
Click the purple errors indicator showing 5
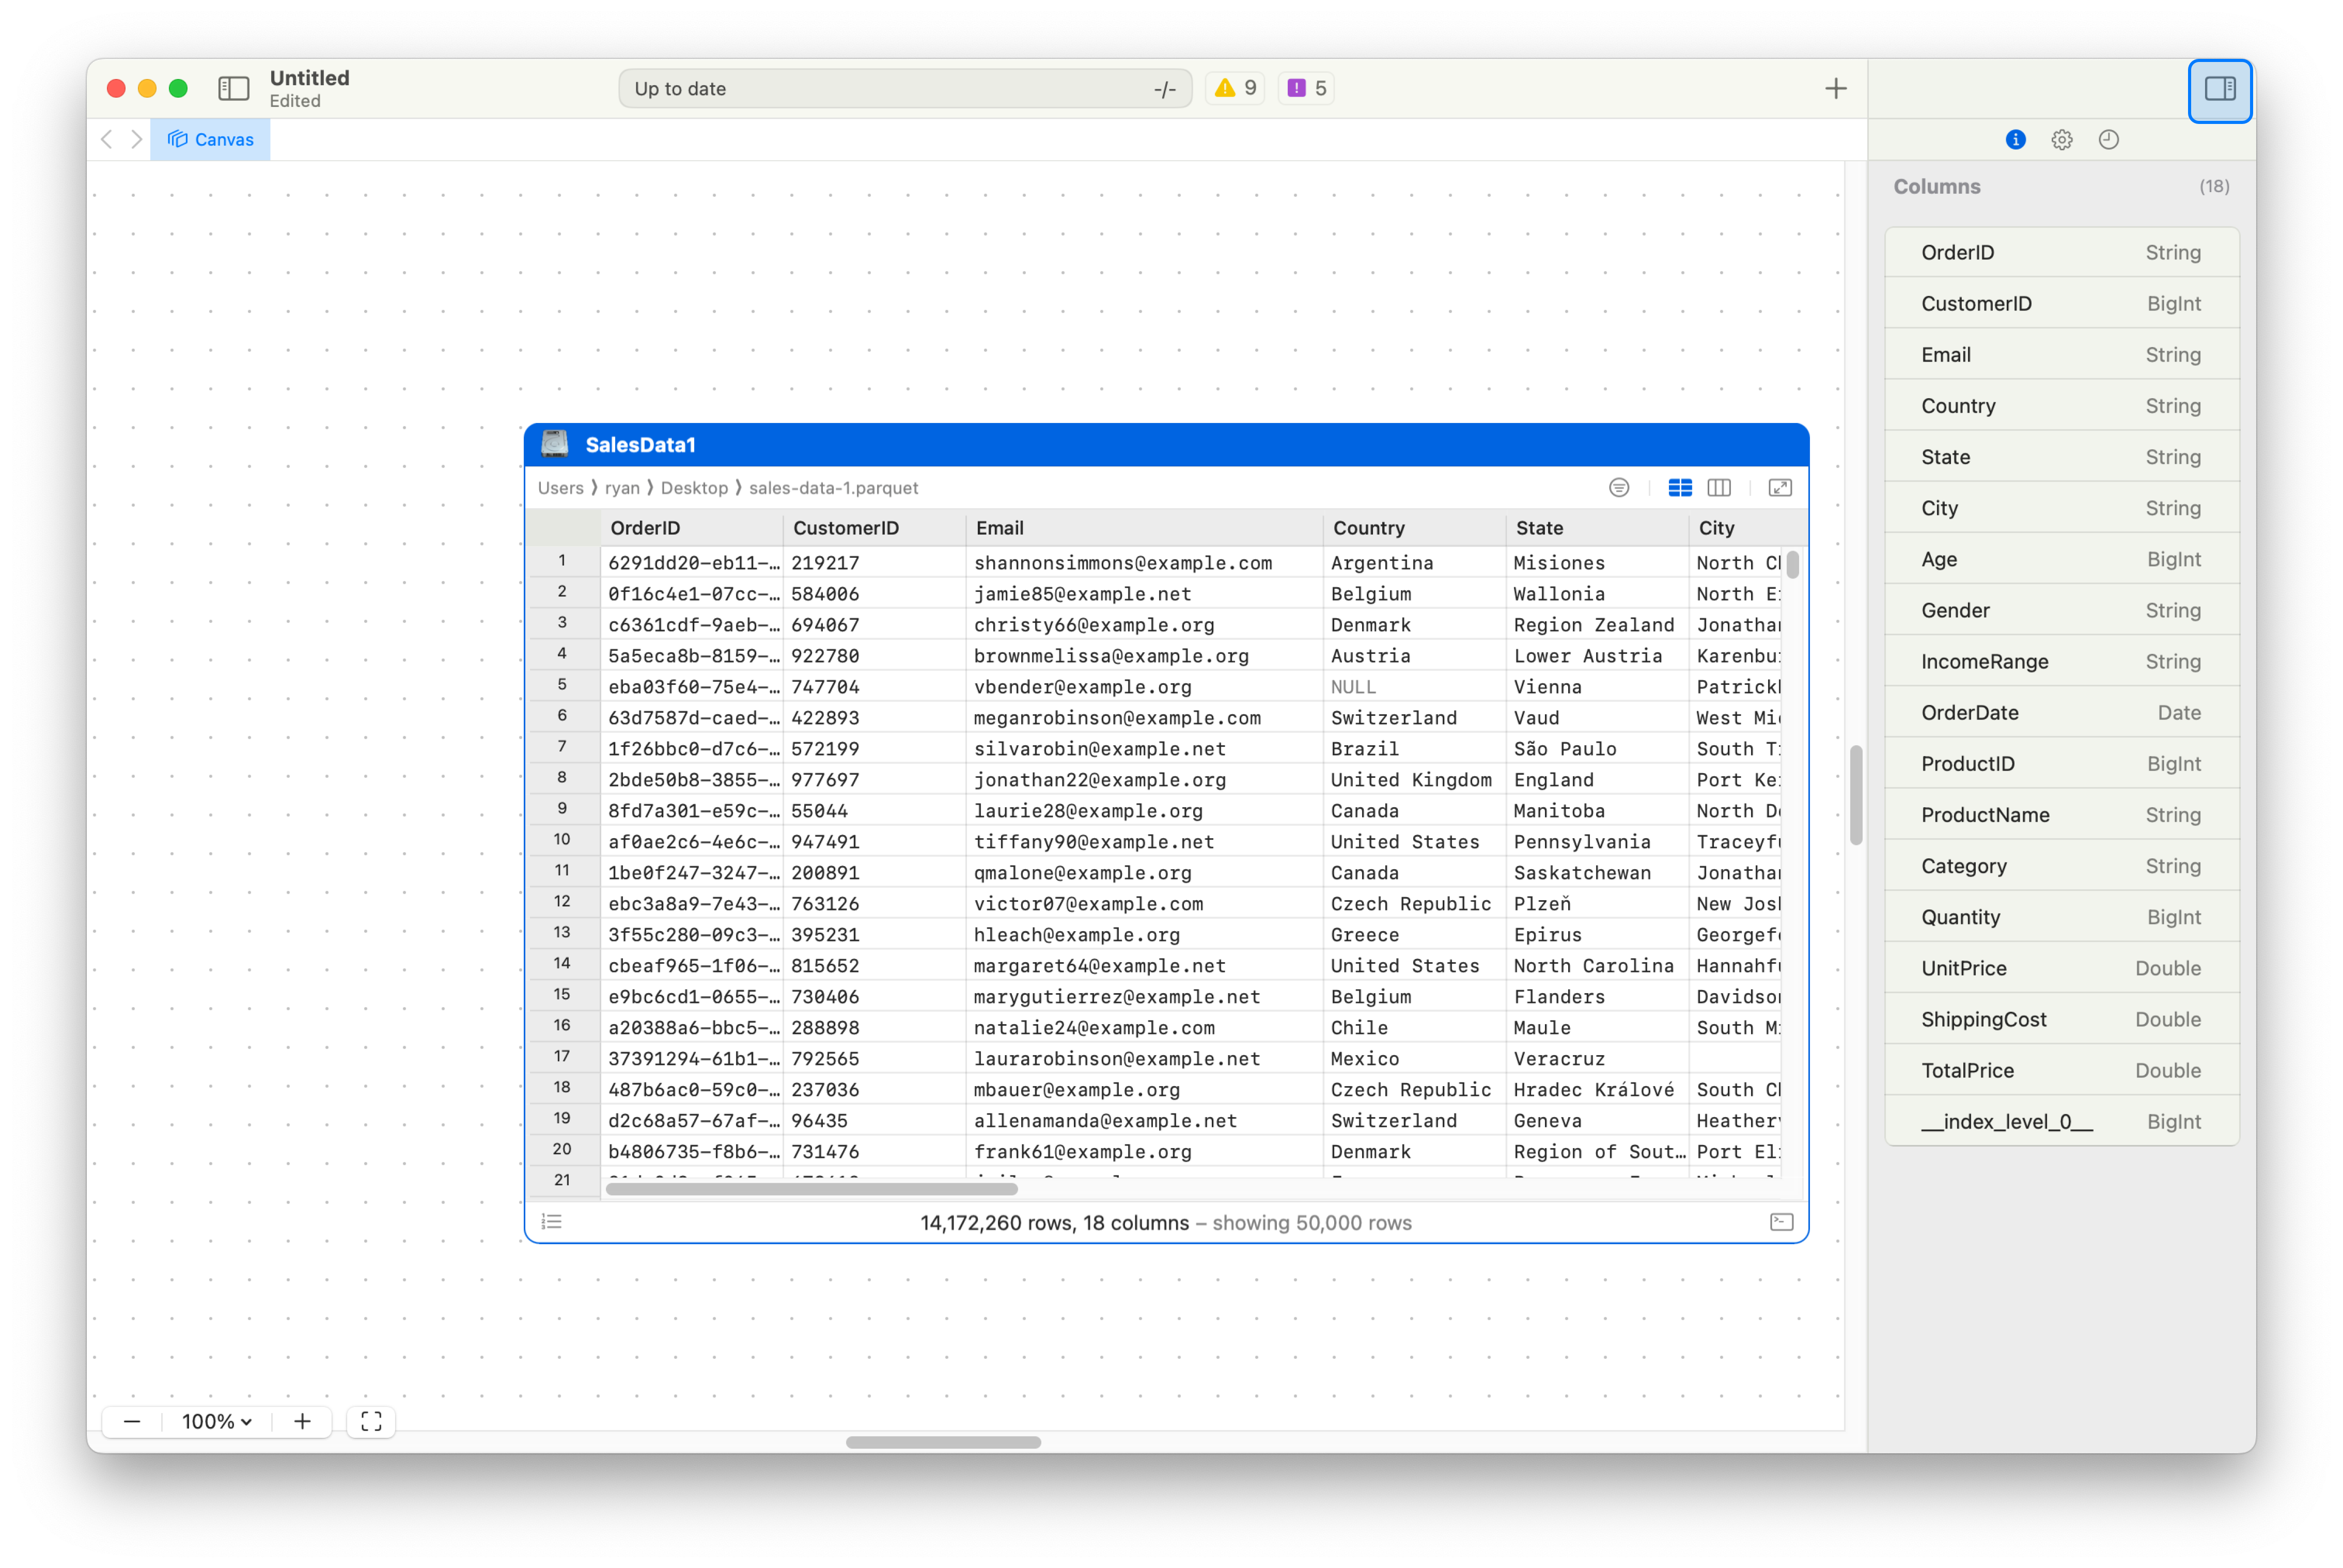[x=1306, y=88]
